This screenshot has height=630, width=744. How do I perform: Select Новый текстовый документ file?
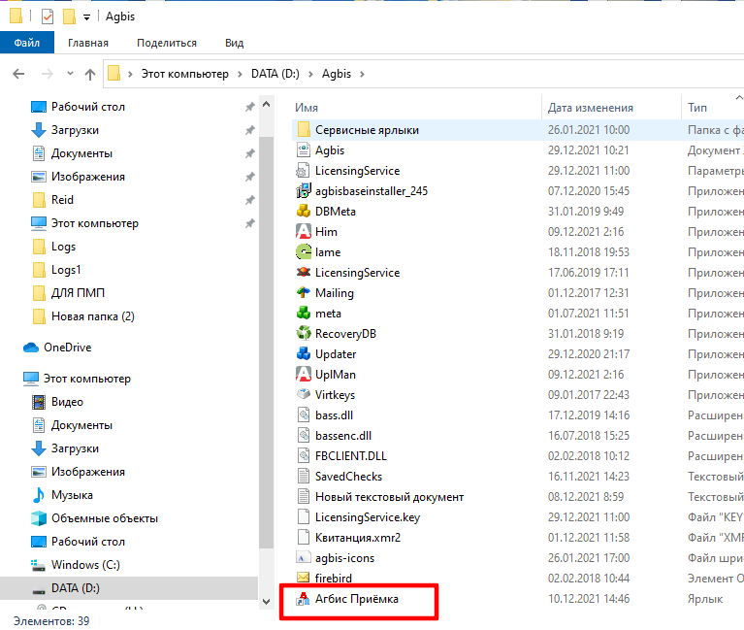click(389, 497)
